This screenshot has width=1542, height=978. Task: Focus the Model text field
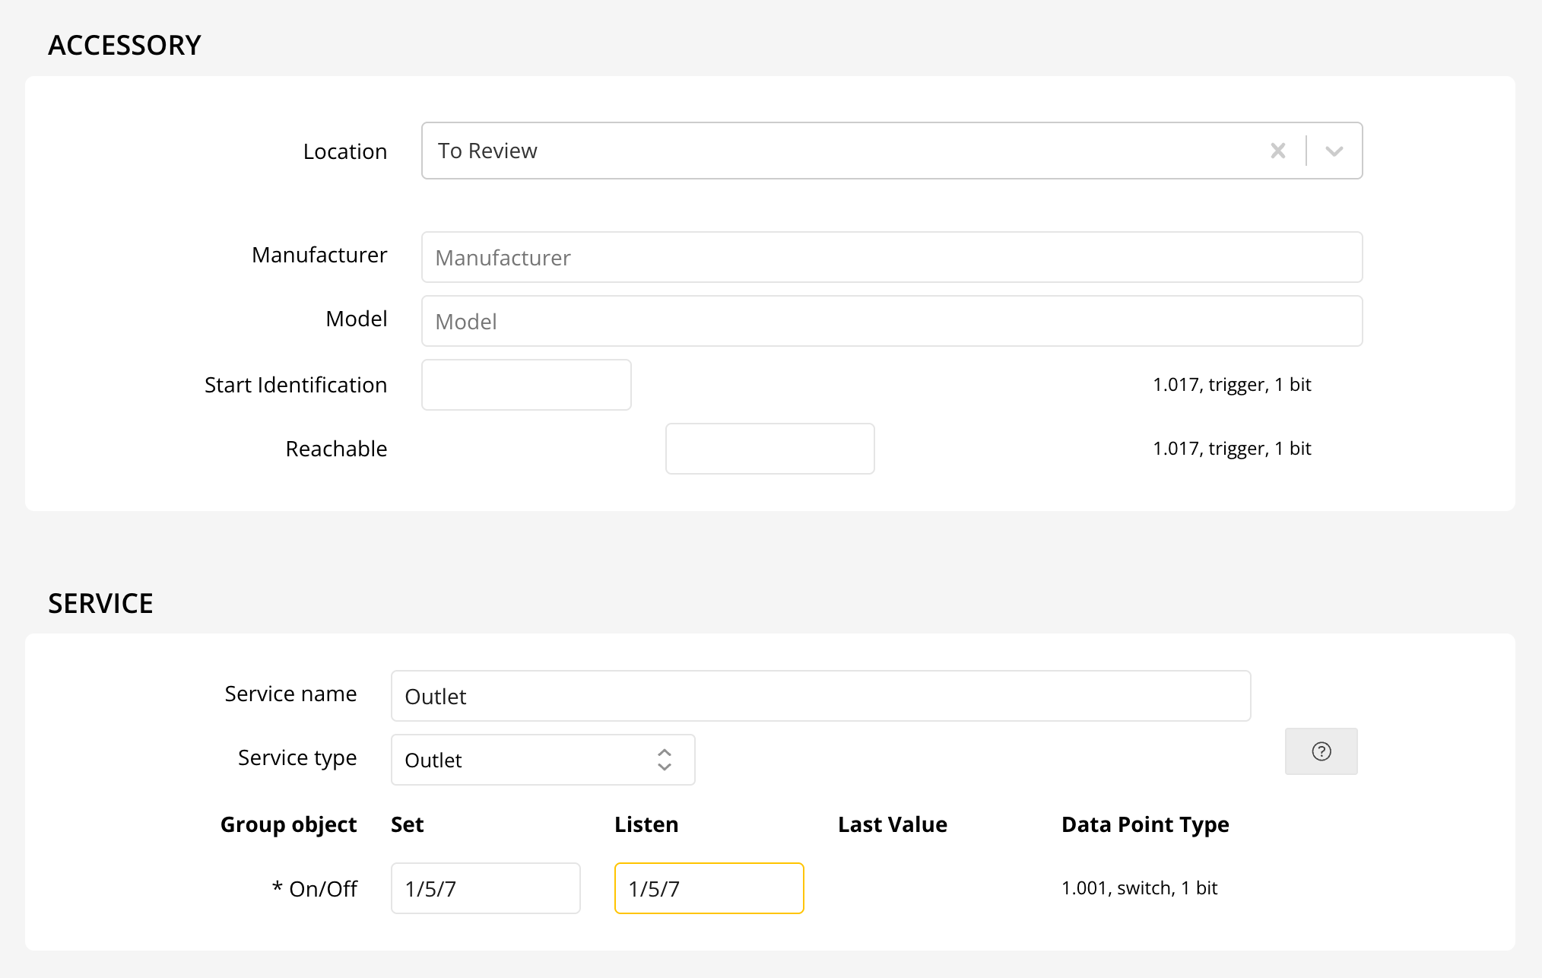pyautogui.click(x=891, y=321)
